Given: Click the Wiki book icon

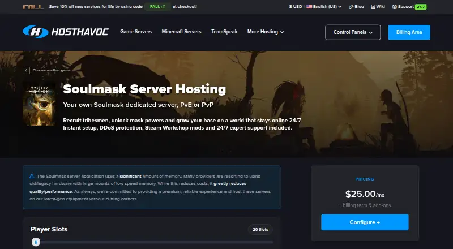Looking at the screenshot, I should (x=373, y=7).
